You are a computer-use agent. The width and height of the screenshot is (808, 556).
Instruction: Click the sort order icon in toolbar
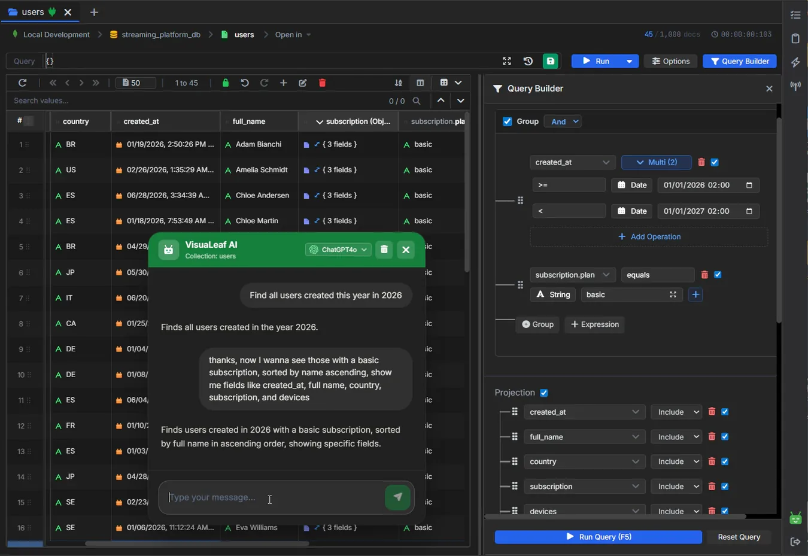point(399,83)
